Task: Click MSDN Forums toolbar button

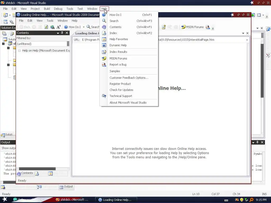Action: (x=192, y=27)
